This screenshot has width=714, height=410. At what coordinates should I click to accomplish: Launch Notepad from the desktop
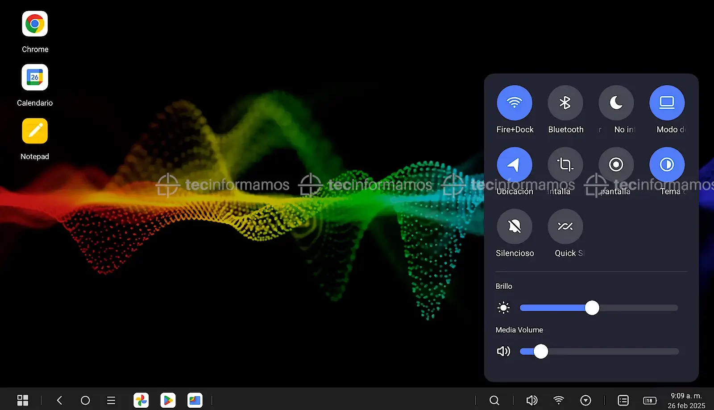(35, 131)
